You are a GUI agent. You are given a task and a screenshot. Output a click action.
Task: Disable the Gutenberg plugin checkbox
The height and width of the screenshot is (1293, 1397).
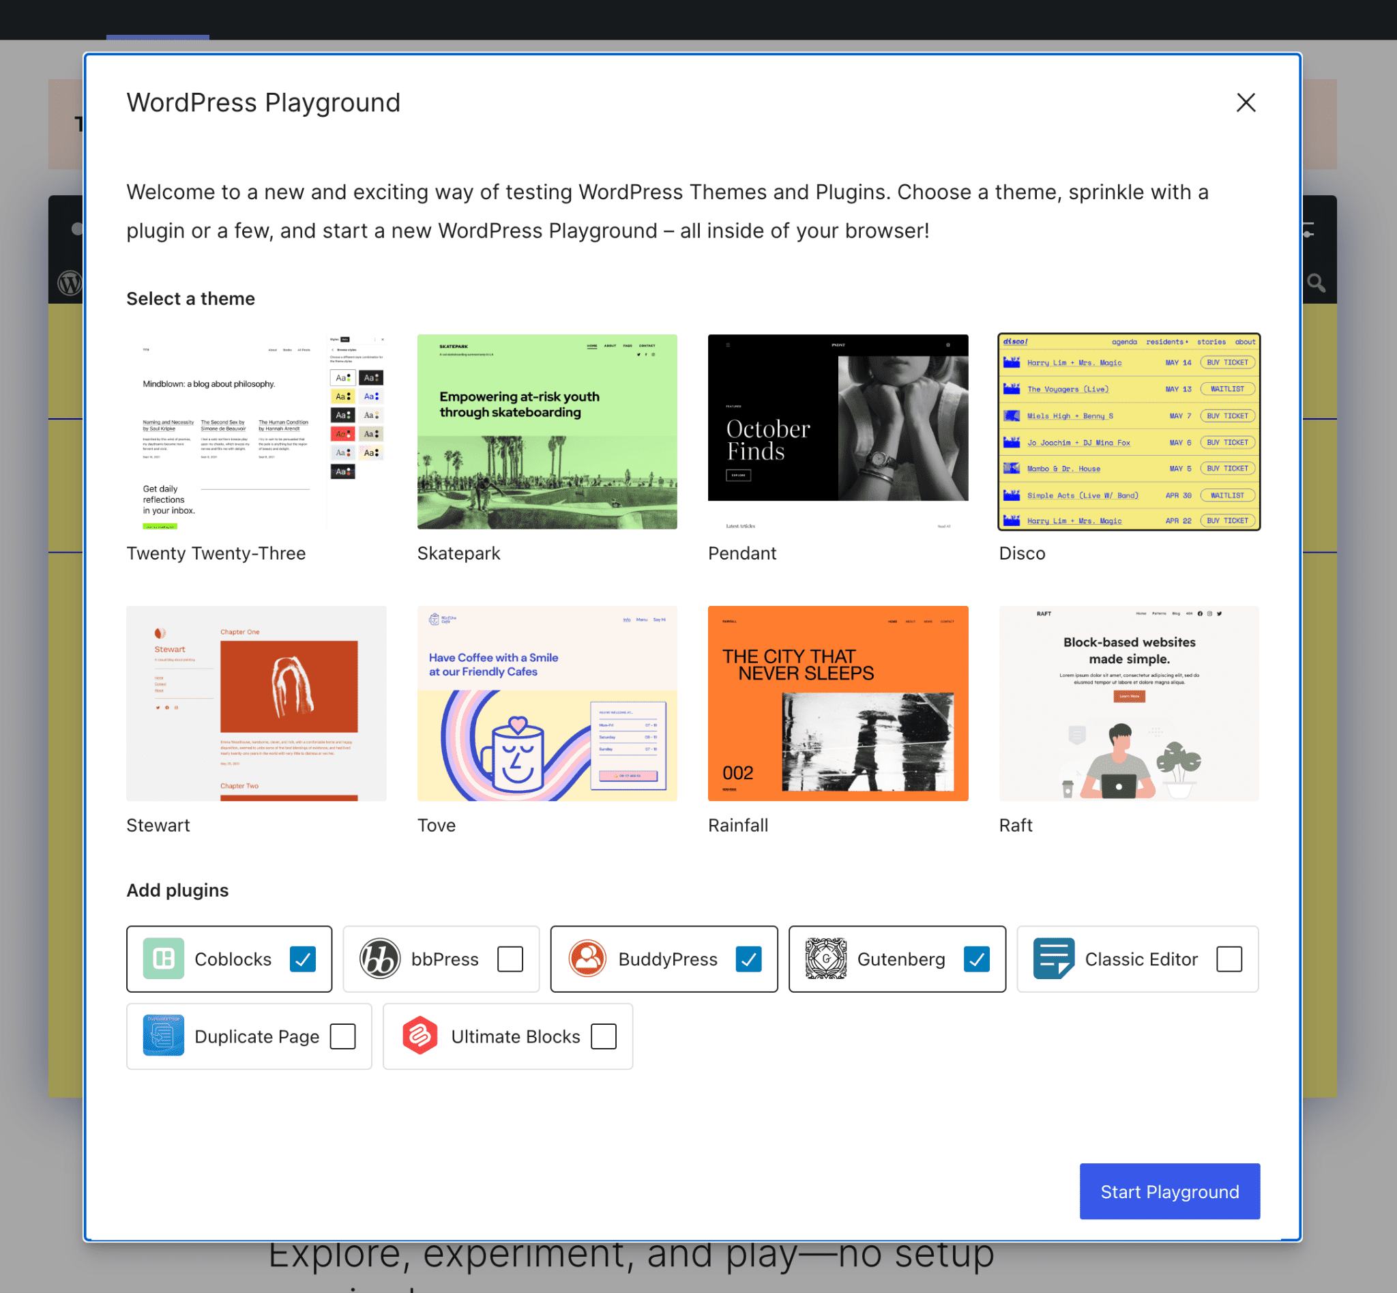click(x=975, y=958)
